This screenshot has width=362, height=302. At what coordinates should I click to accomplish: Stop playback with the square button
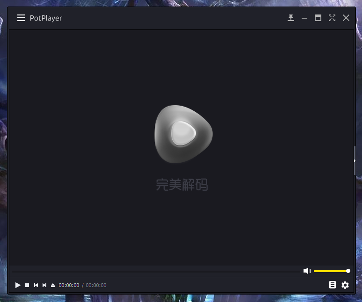click(x=27, y=285)
